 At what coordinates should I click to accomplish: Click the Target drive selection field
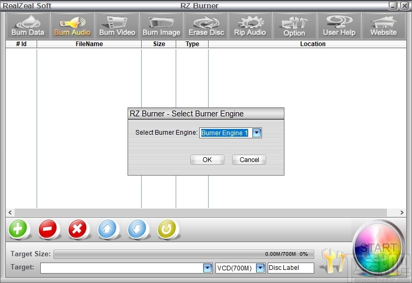[127, 268]
